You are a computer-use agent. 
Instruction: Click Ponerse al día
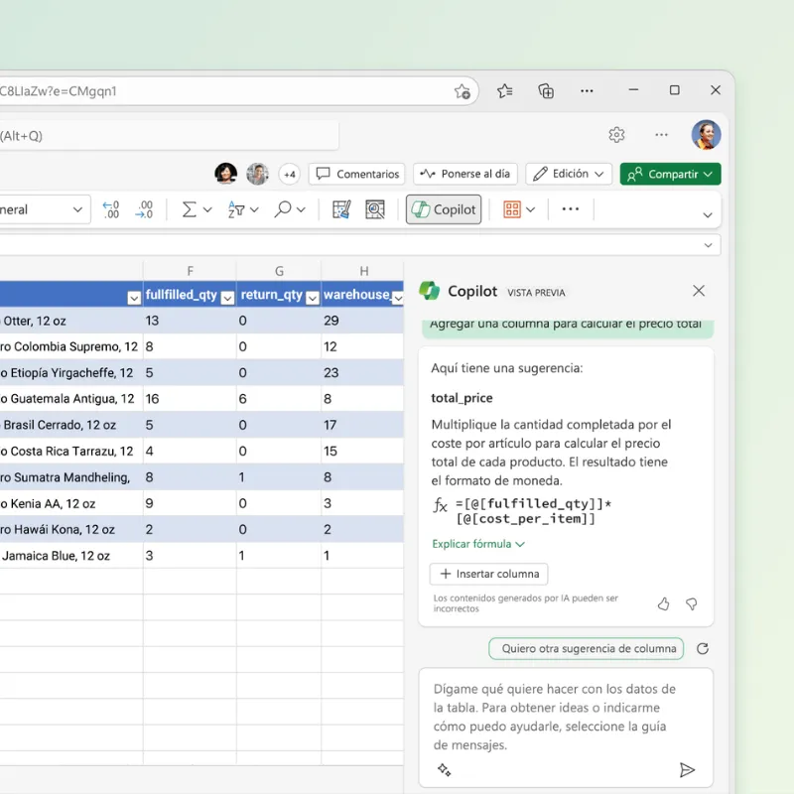[x=464, y=174]
